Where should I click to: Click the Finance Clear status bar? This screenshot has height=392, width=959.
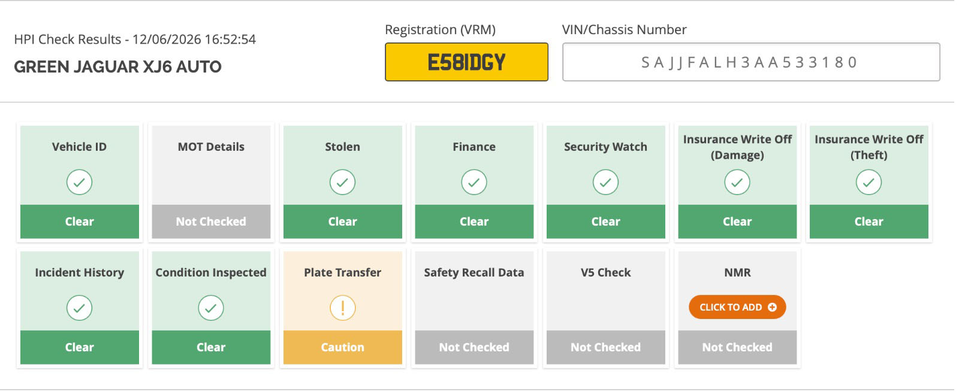pyautogui.click(x=474, y=221)
